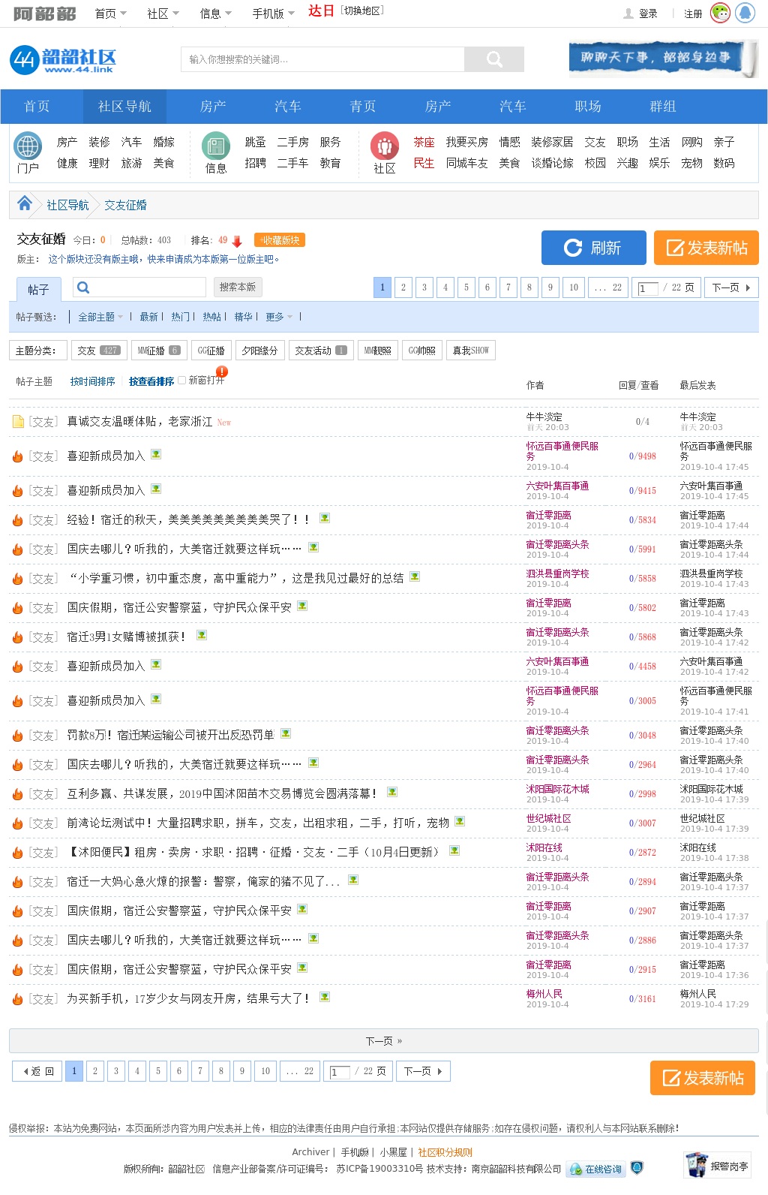Expand the 社区 dropdown in top bar
The width and height of the screenshot is (768, 1195).
tap(163, 14)
